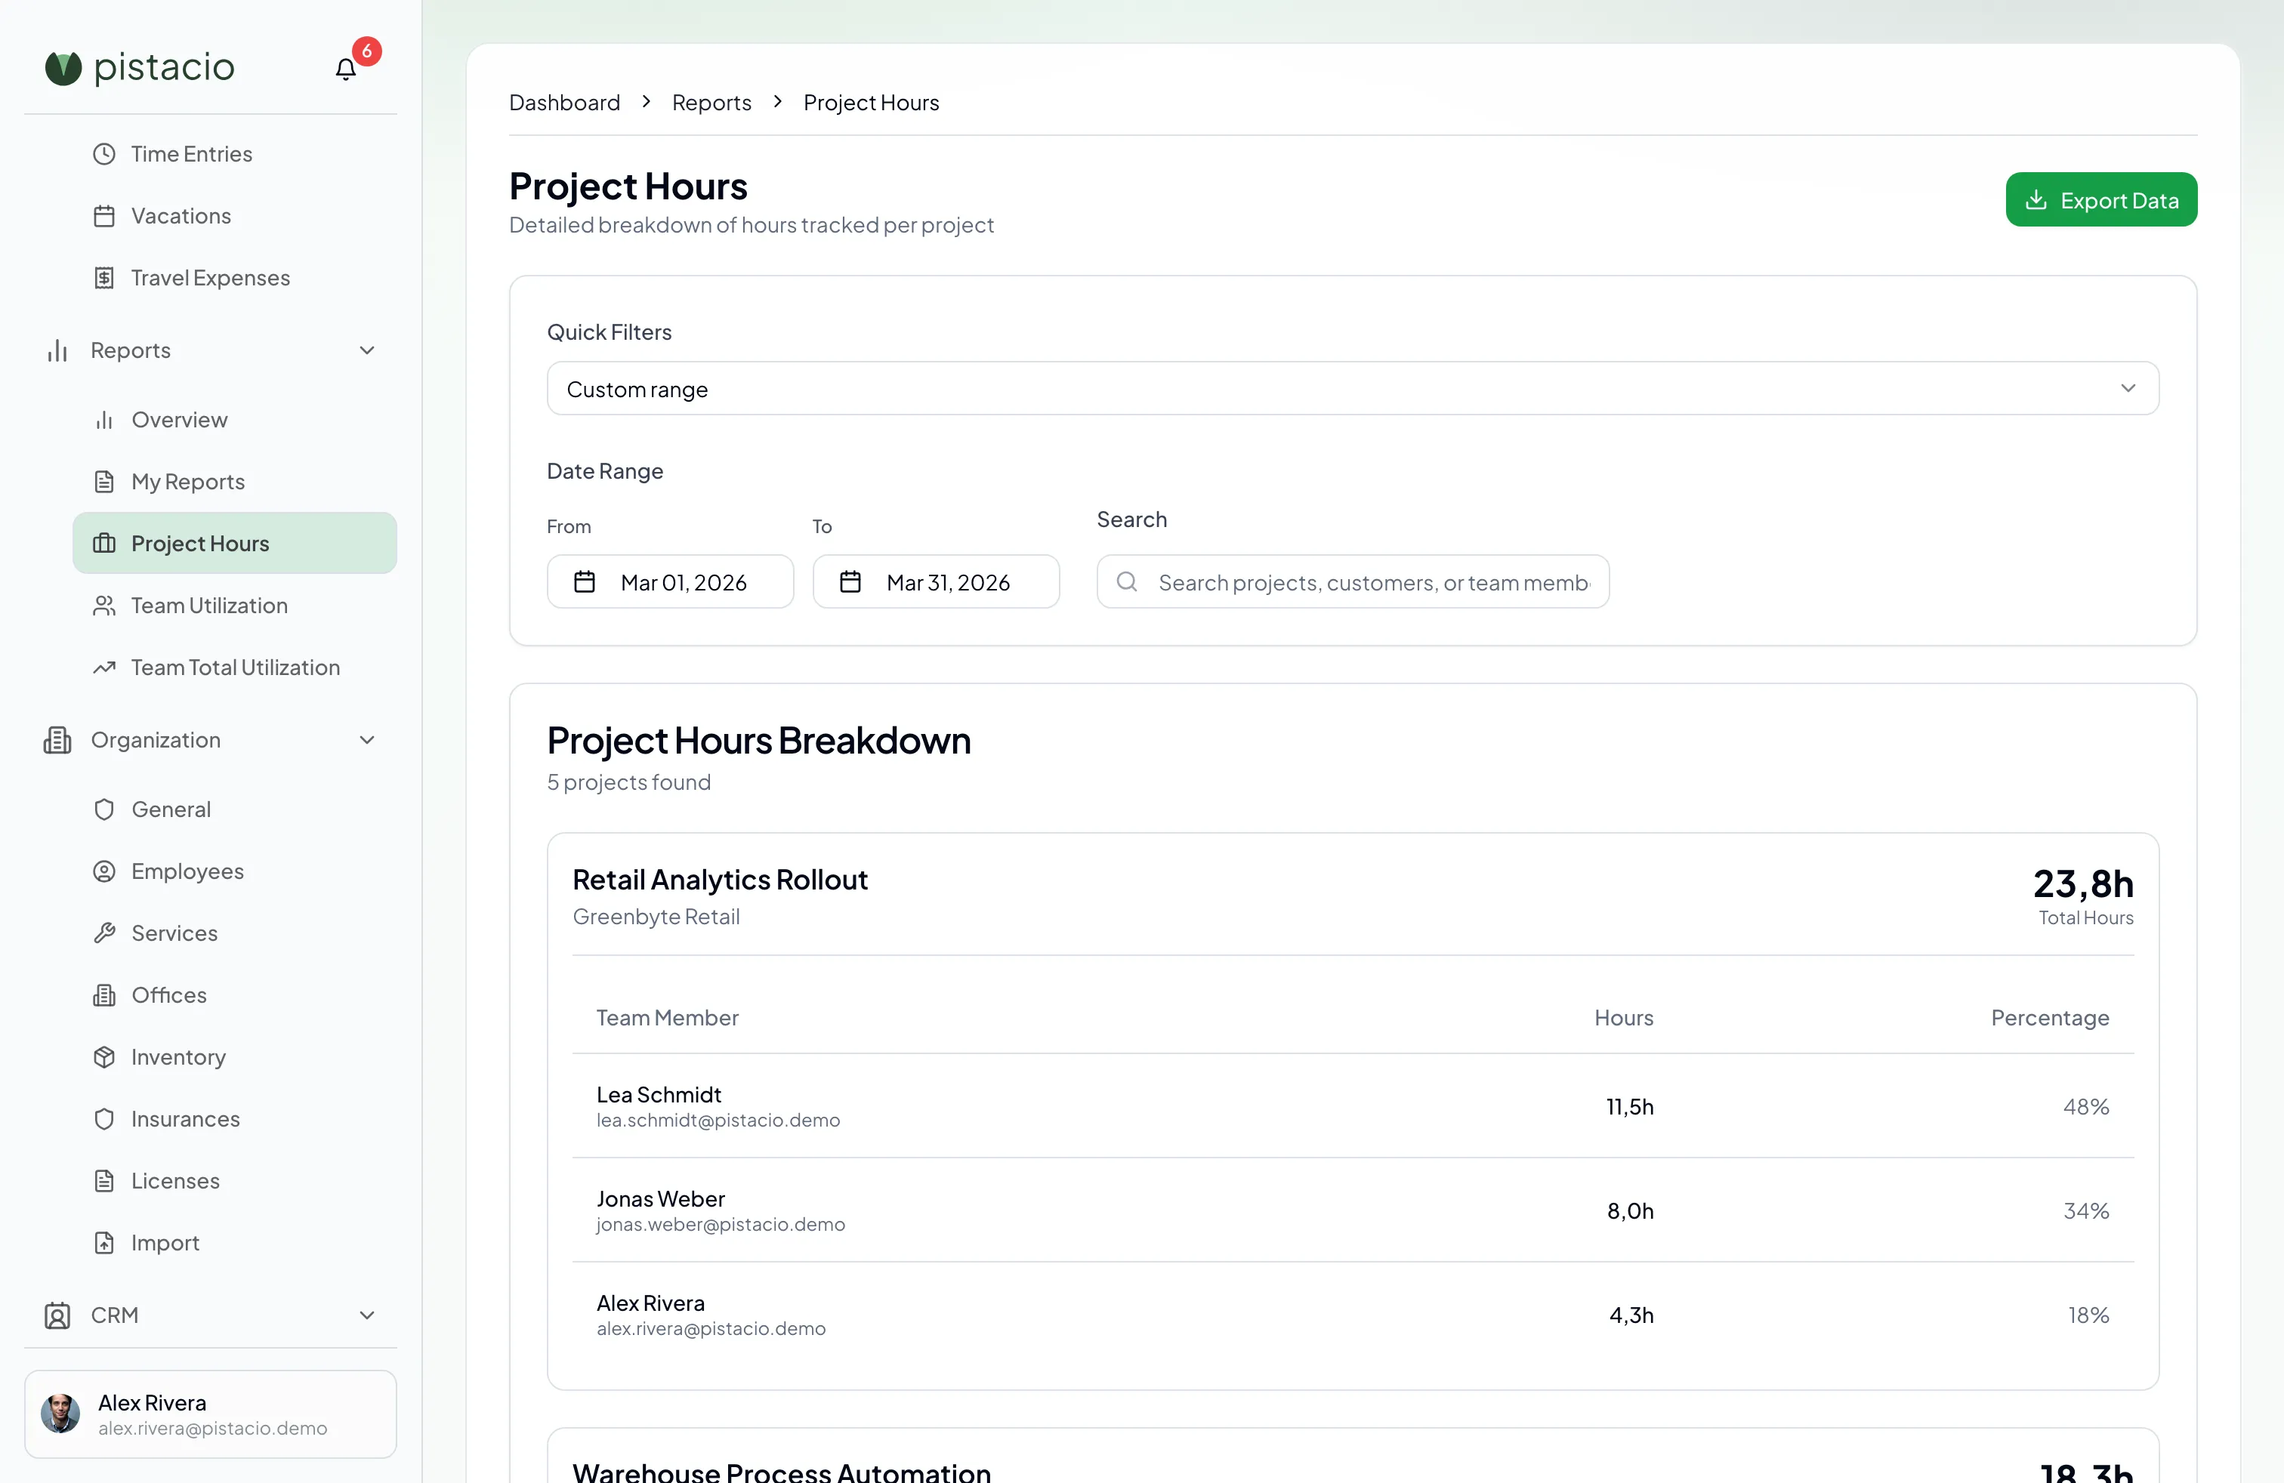Click Lea Schmidt's 48% percentage
The width and height of the screenshot is (2284, 1483).
2086,1107
